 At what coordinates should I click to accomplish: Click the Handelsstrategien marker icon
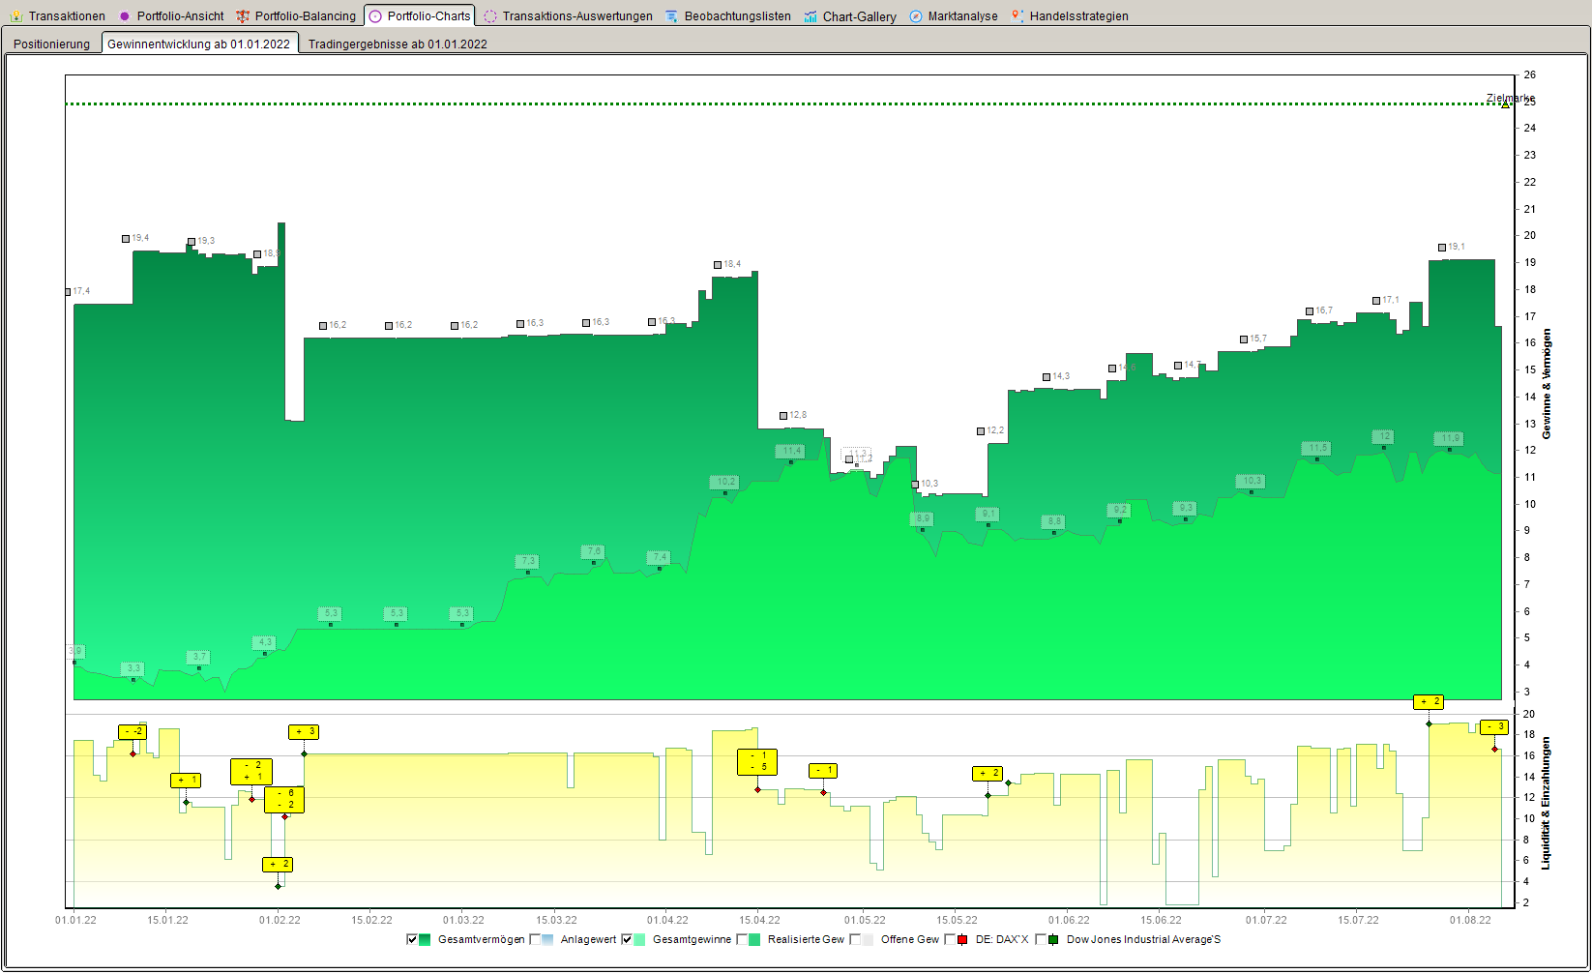(x=1017, y=15)
